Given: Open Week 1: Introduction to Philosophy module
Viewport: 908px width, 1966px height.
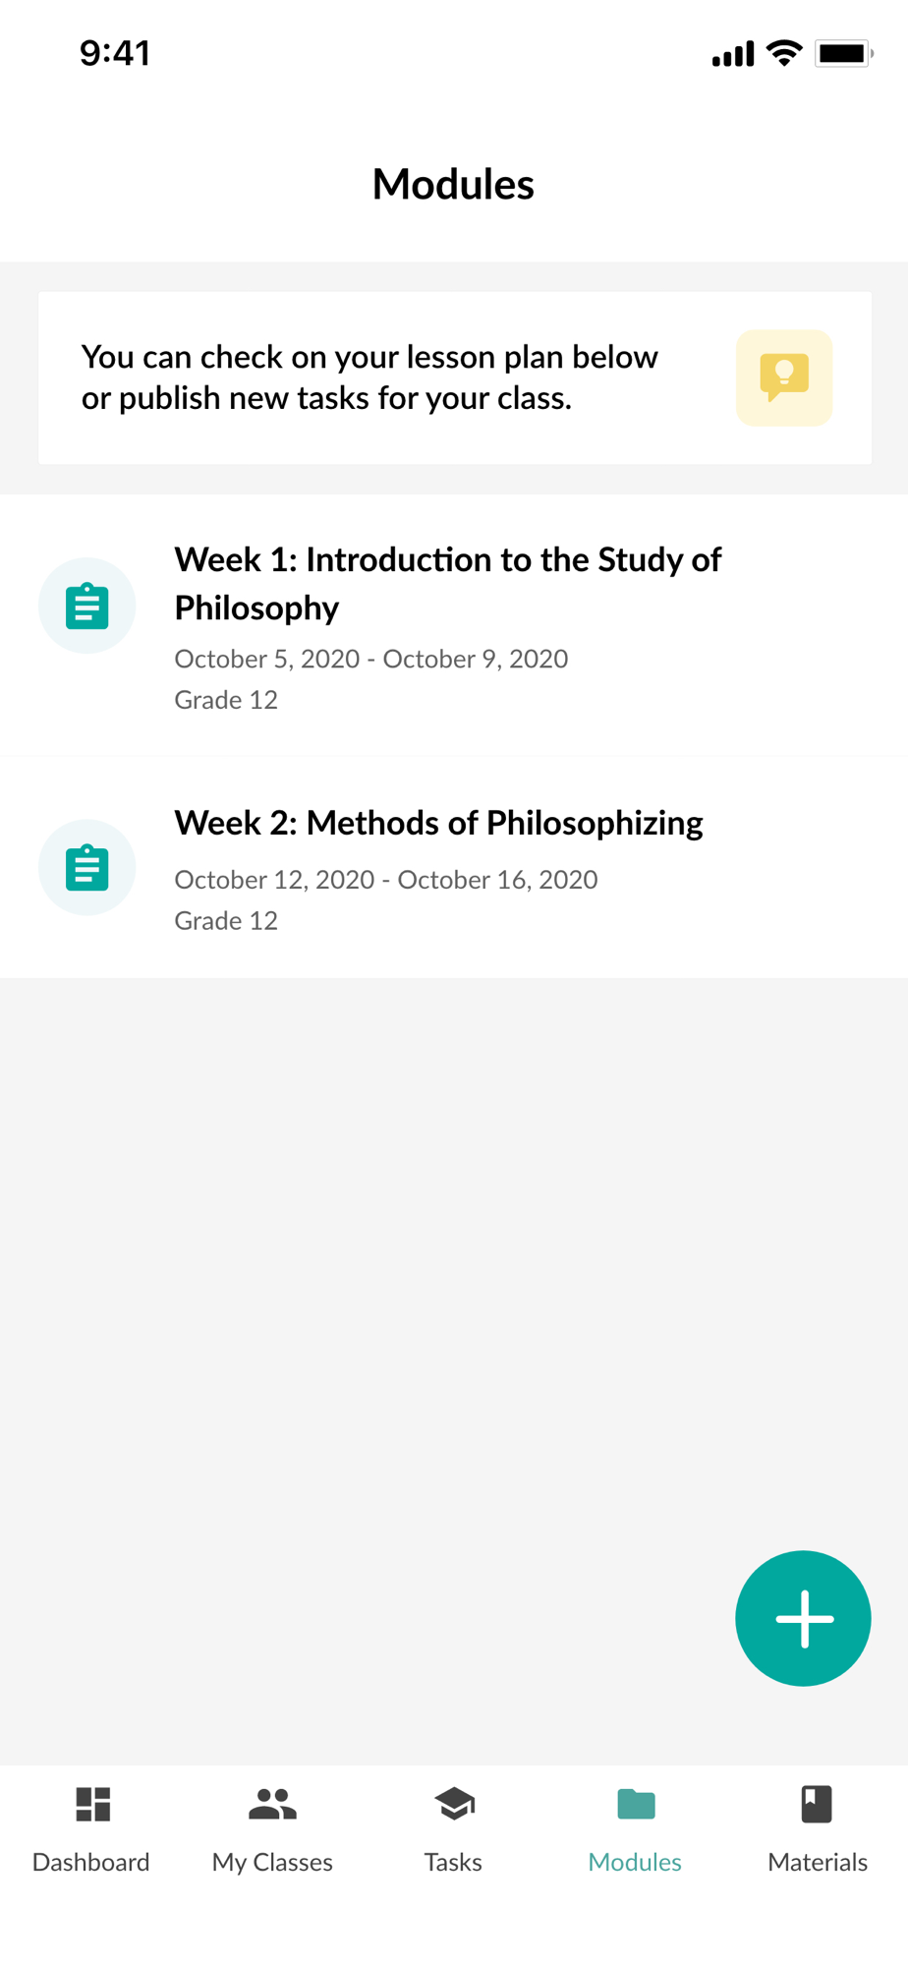Looking at the screenshot, I should pyautogui.click(x=447, y=583).
